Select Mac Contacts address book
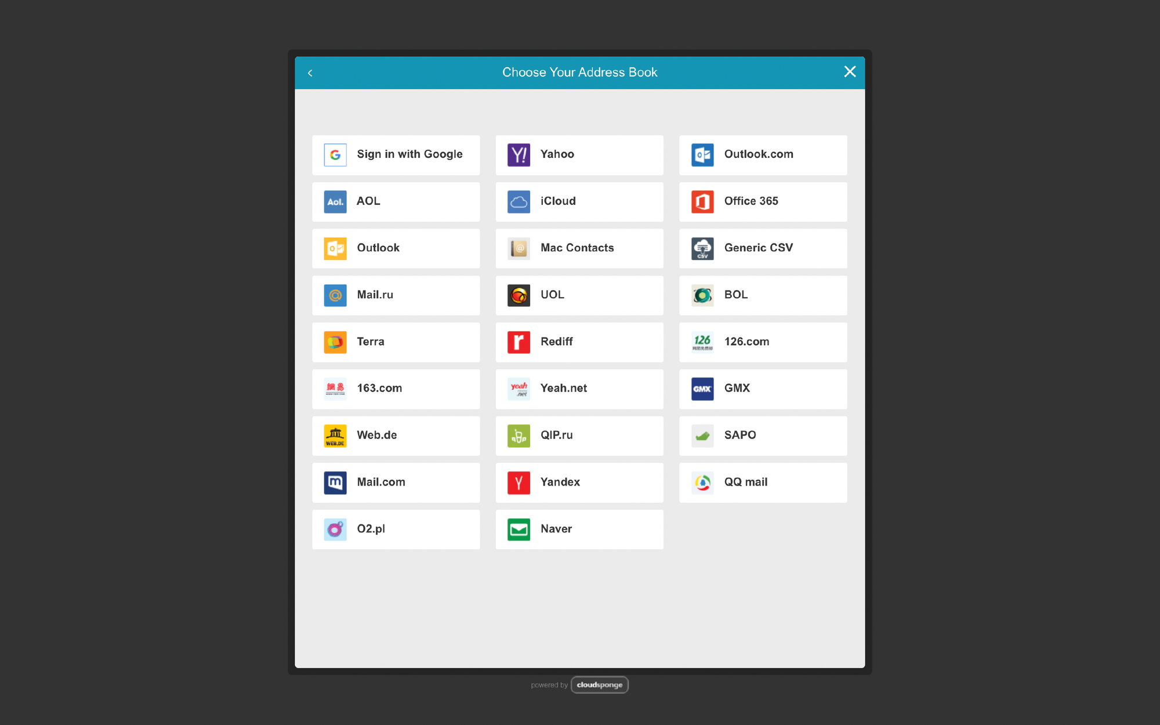Screen dimensions: 1160x725 pos(579,247)
